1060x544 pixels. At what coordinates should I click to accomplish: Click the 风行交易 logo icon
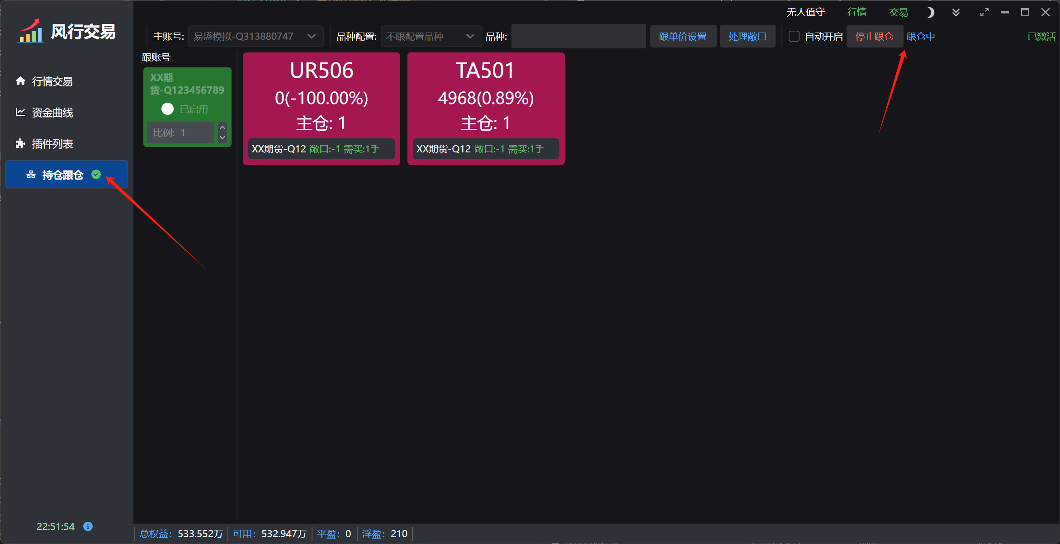31,32
